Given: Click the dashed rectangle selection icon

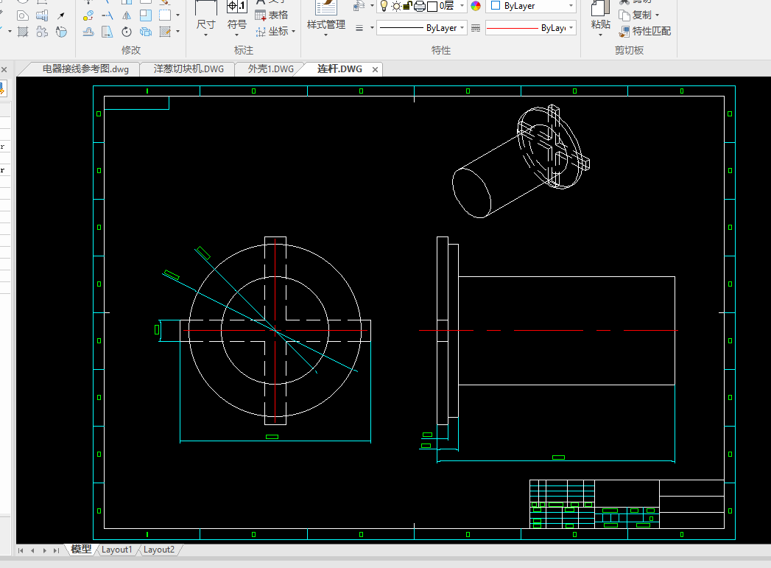Looking at the screenshot, I should coord(165,15).
